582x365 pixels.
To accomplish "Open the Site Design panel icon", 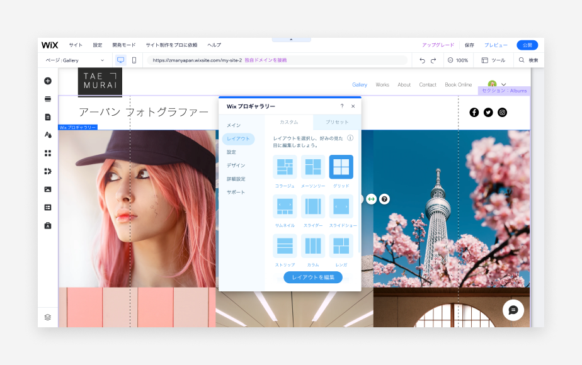I will 48,135.
